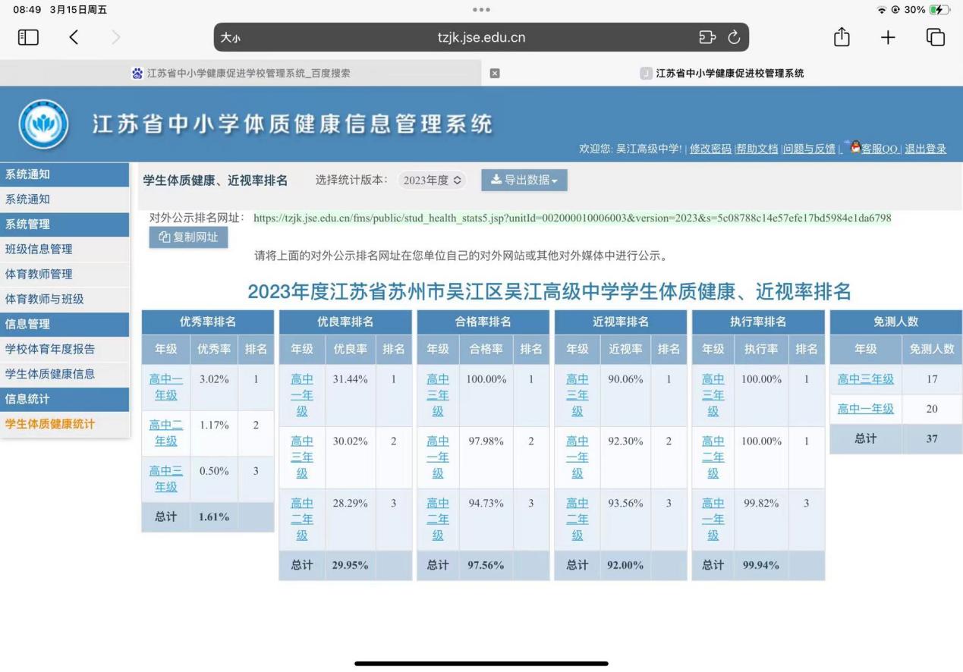The image size is (963, 672).
Task: Open 高中三年级 link in 合格率排名 table
Action: coord(438,395)
